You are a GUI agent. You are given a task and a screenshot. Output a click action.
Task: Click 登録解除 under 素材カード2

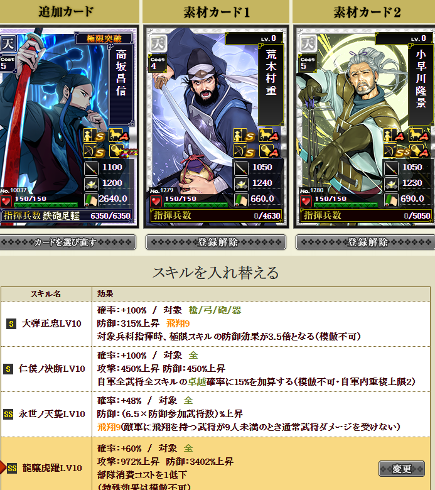point(365,242)
